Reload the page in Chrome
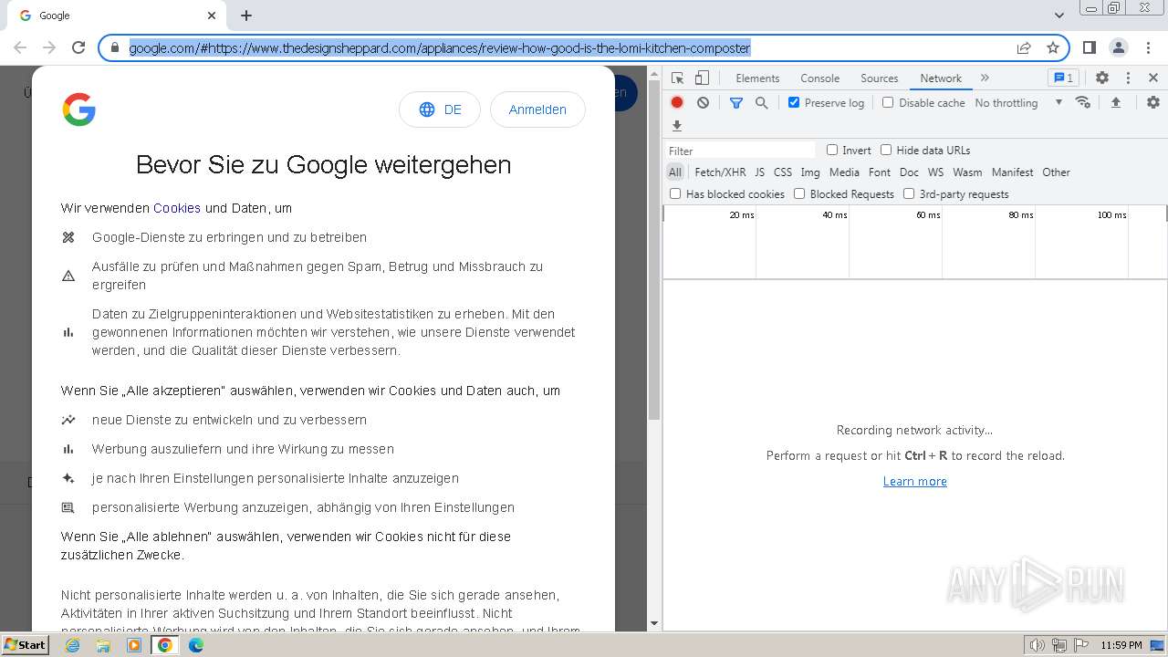 pos(78,47)
